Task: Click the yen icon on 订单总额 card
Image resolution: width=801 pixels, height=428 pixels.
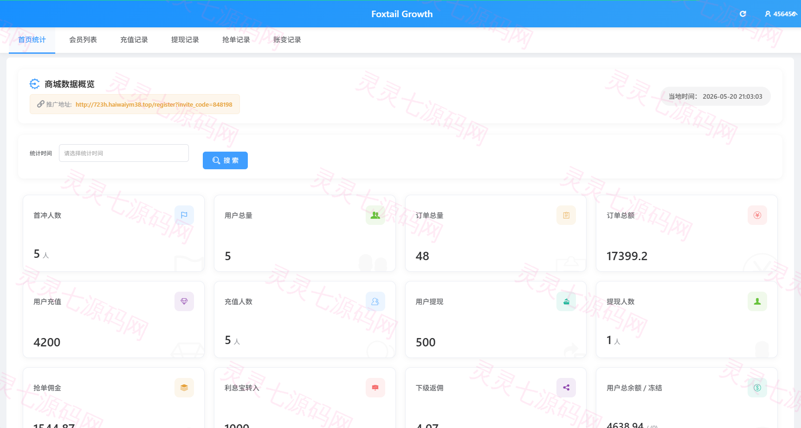Action: coord(757,215)
